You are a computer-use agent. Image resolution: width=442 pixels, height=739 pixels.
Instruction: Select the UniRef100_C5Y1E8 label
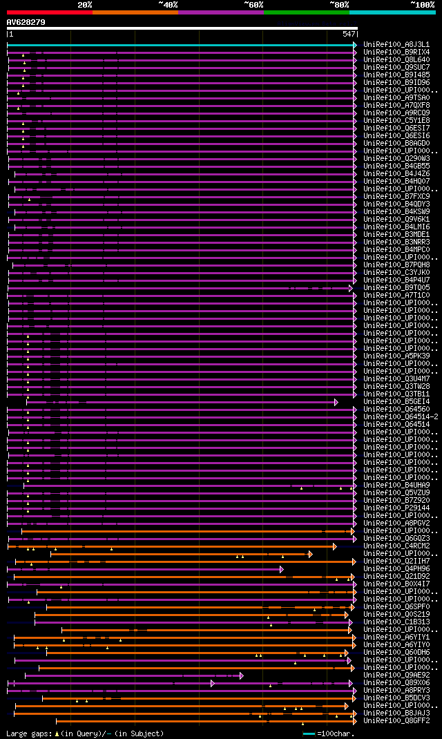396,121
